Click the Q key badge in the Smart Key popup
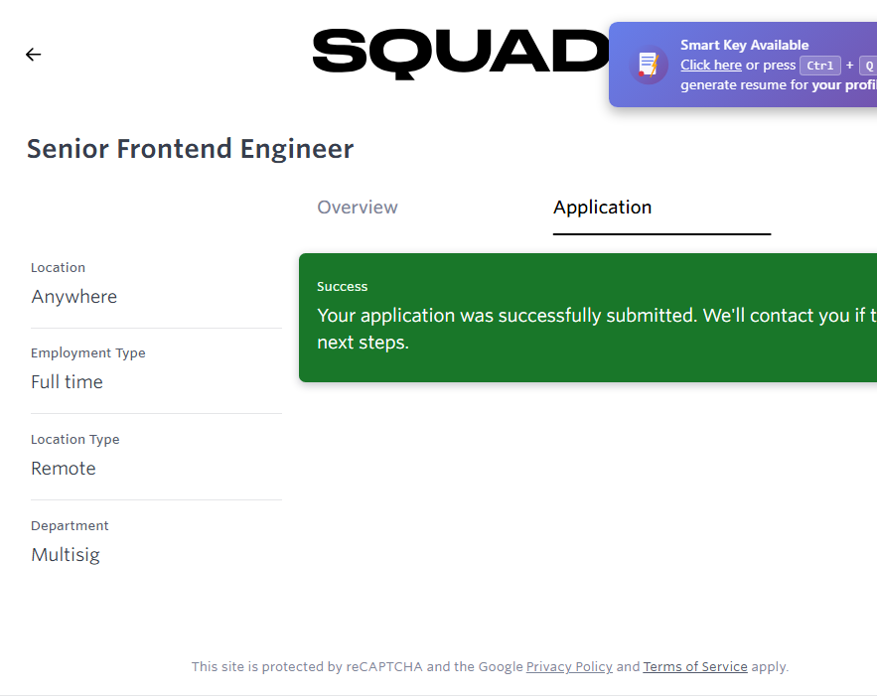 (x=868, y=66)
